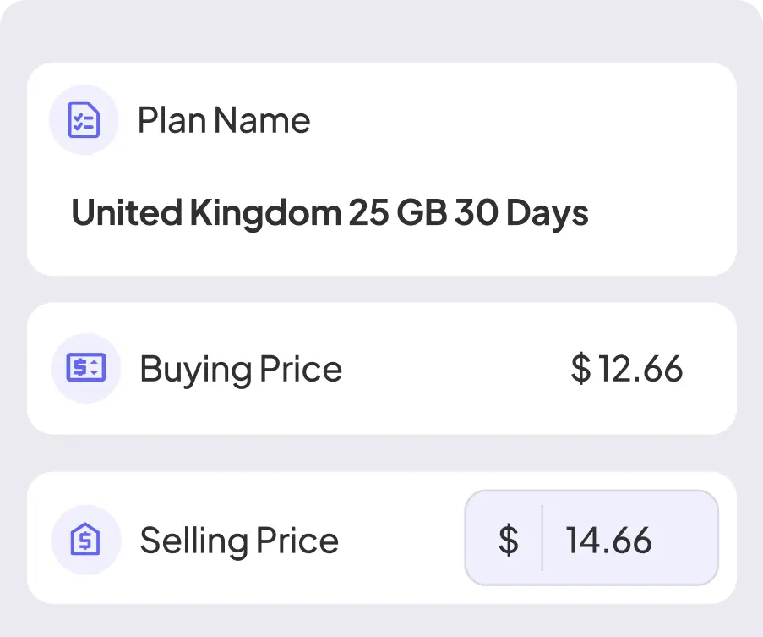Click the word "Buying" in the price row
Viewport: 763px width, 637px height.
click(x=195, y=369)
